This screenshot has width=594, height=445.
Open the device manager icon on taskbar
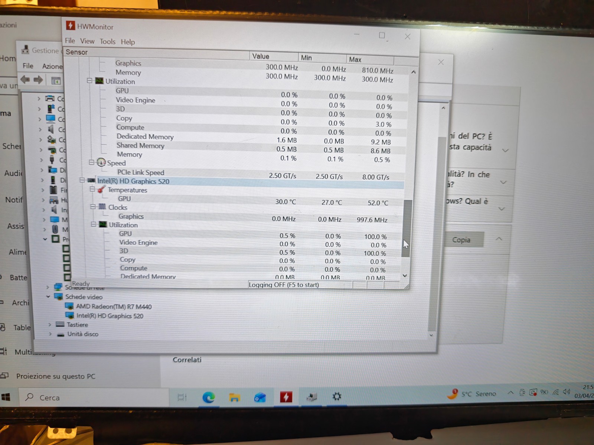(311, 397)
